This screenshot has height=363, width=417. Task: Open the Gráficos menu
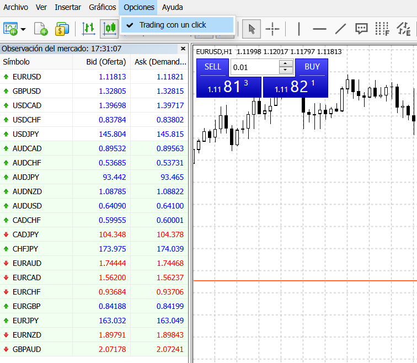pyautogui.click(x=103, y=7)
